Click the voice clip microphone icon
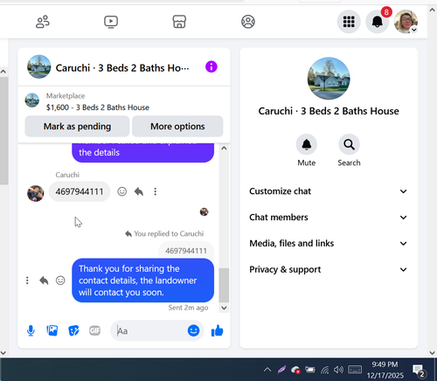437x381 pixels. pos(31,330)
